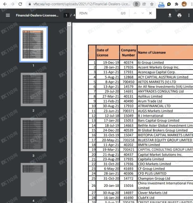
Task: Open PDF viewer more actions menu
Action: point(189,15)
